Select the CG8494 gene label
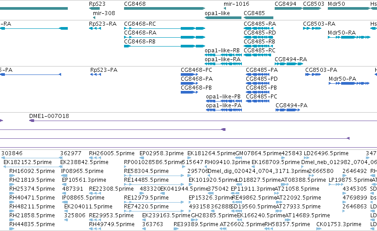 point(285,4)
